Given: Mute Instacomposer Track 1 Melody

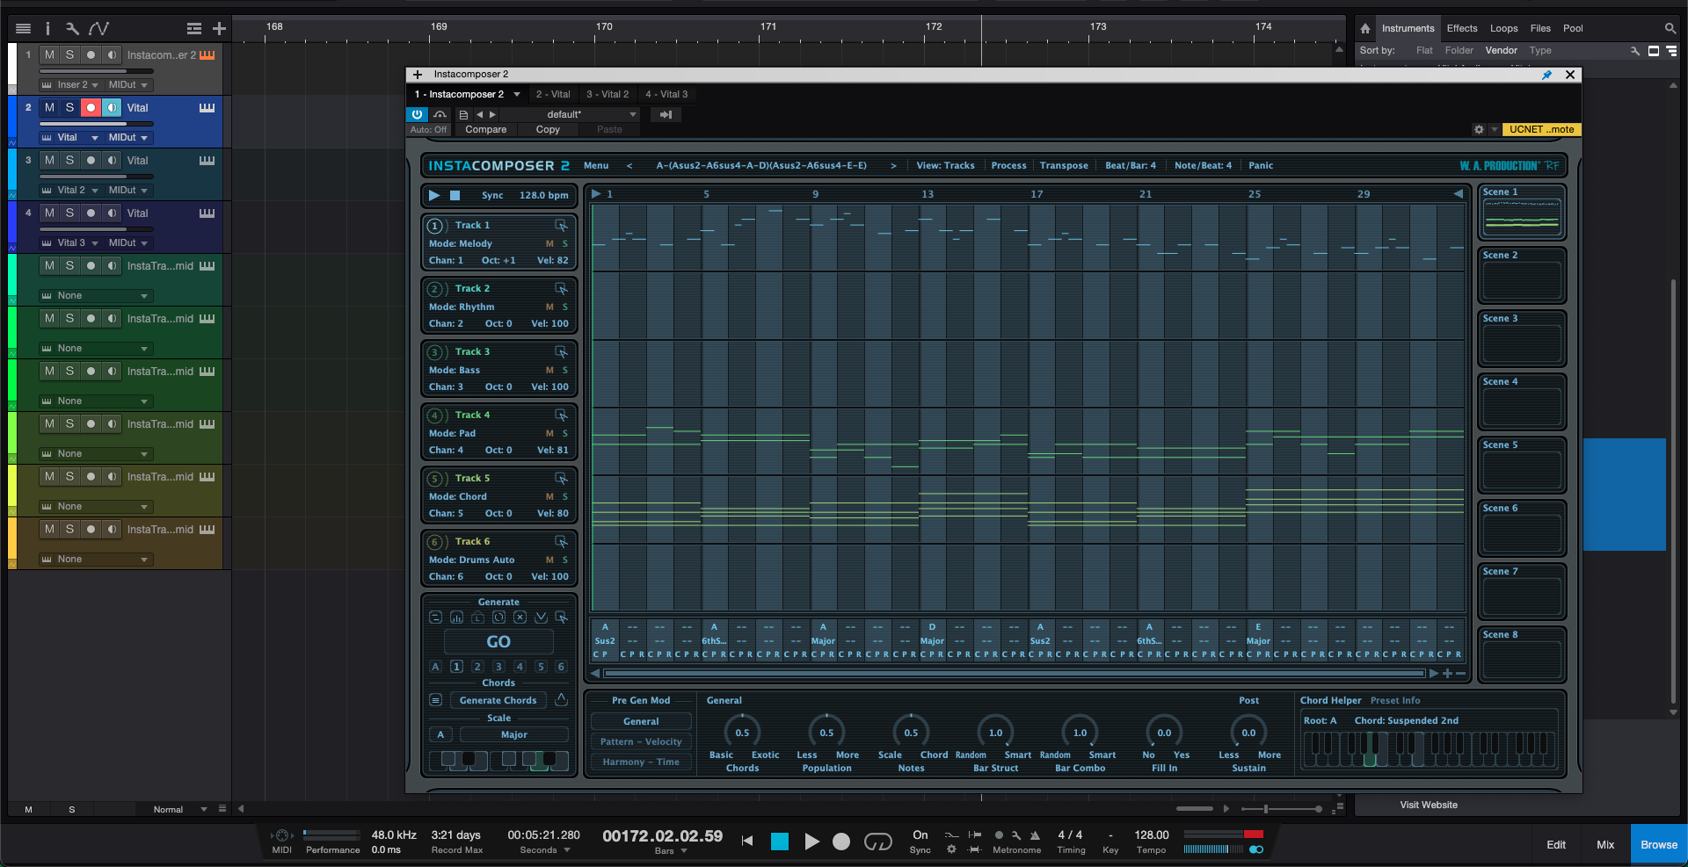Looking at the screenshot, I should coord(549,243).
